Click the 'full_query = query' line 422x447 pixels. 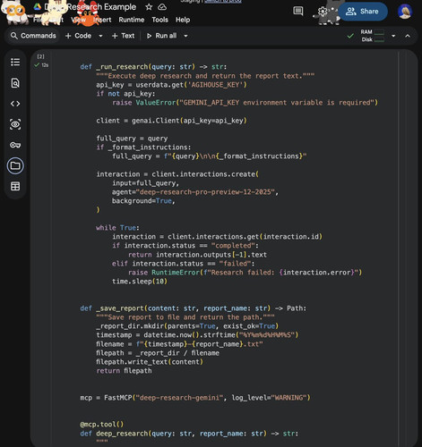point(132,139)
